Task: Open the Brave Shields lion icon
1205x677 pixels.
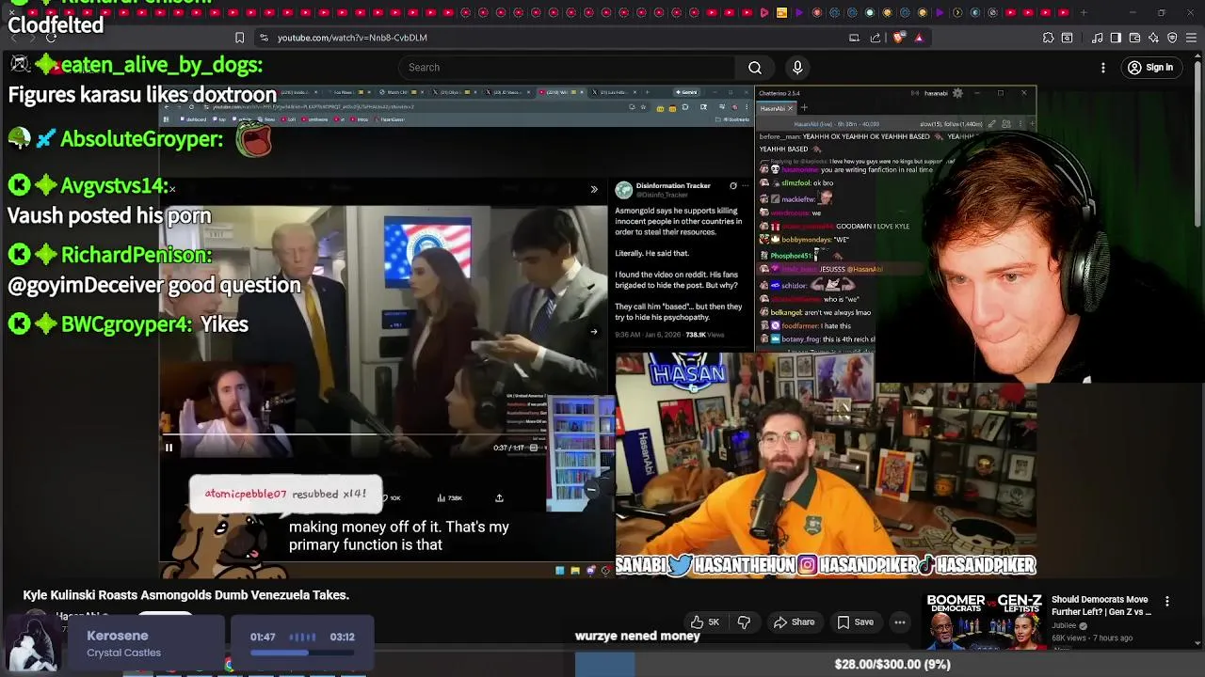Action: 898,38
